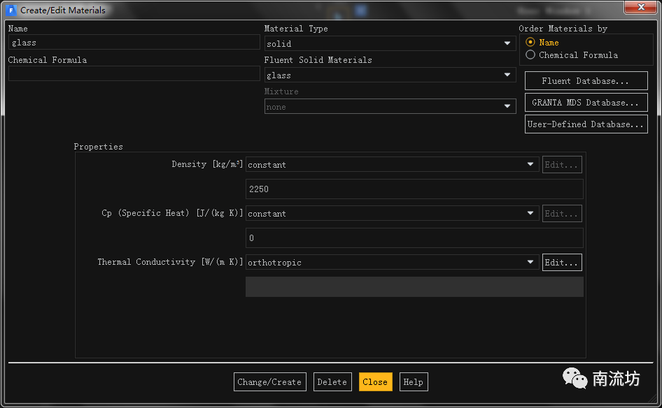
Task: Click the Density value field showing 2250
Action: [414, 189]
